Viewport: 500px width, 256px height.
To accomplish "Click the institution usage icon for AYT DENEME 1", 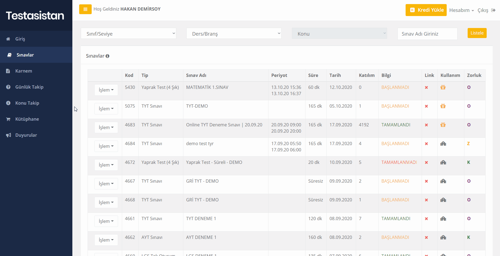I will [443, 237].
